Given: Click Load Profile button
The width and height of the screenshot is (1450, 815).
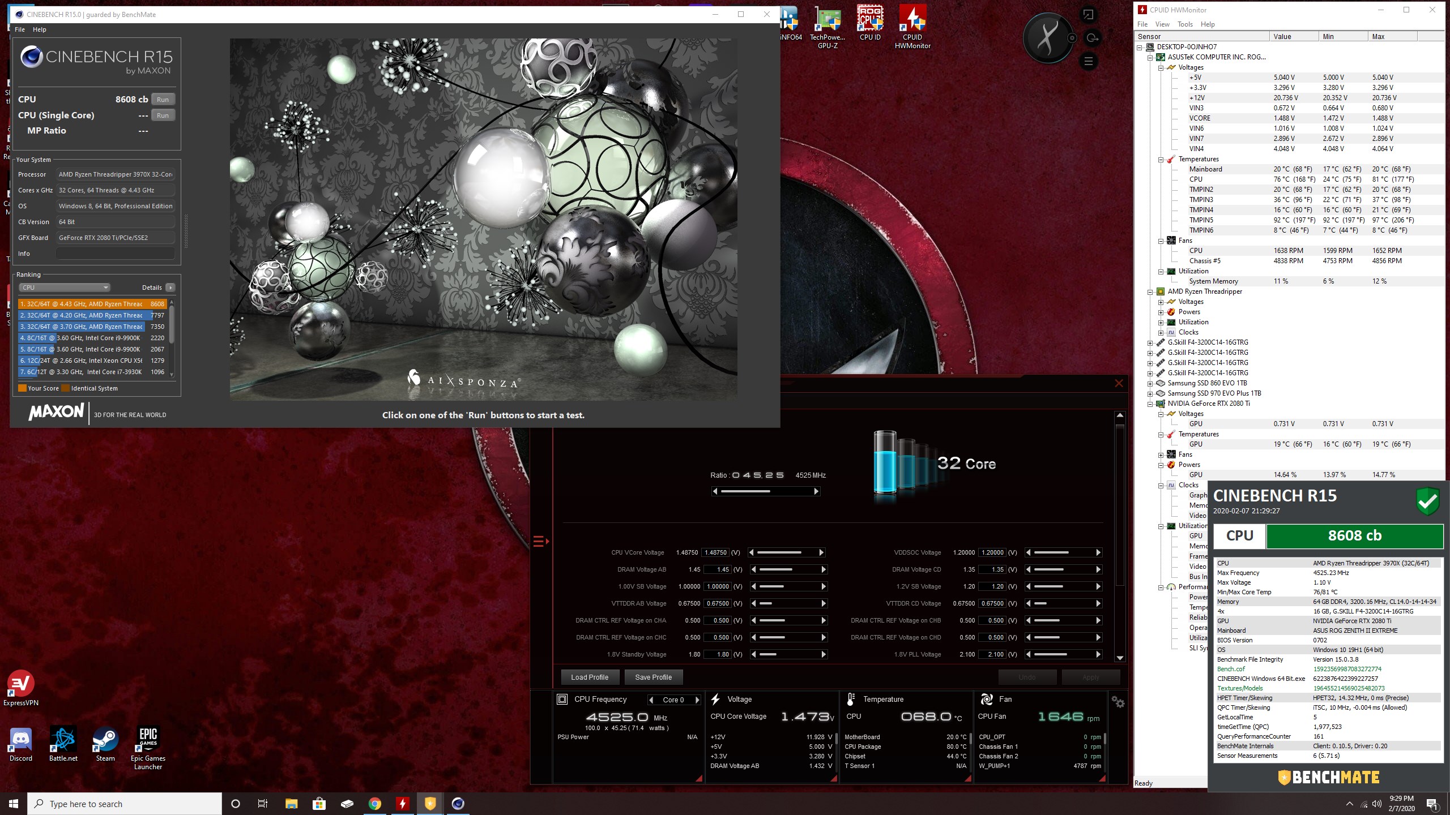Looking at the screenshot, I should (590, 677).
